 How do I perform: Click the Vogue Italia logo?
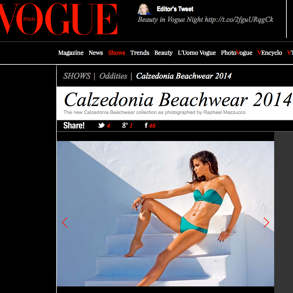(58, 19)
